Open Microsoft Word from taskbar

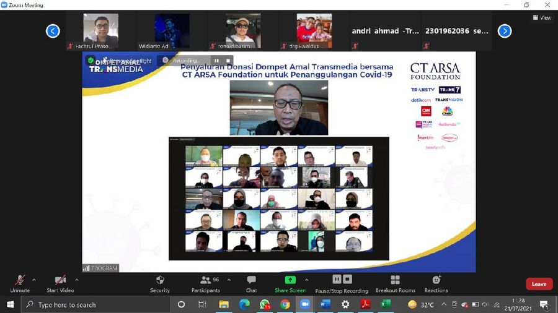(325, 304)
